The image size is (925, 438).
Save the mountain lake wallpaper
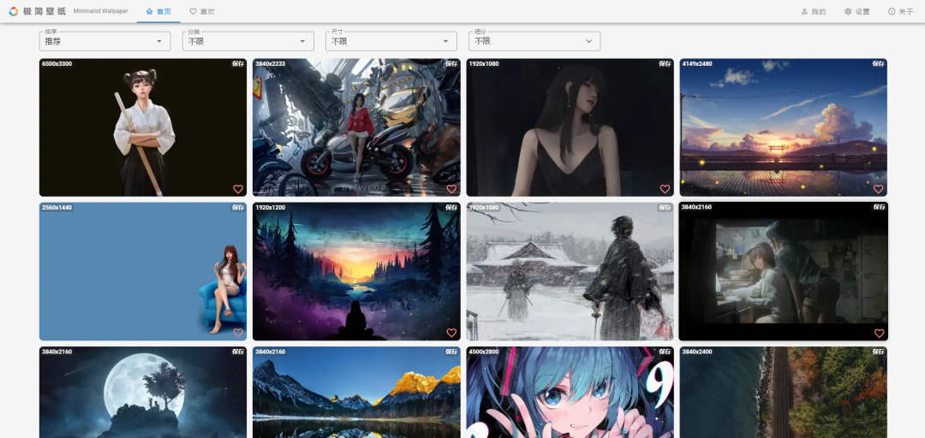(451, 352)
